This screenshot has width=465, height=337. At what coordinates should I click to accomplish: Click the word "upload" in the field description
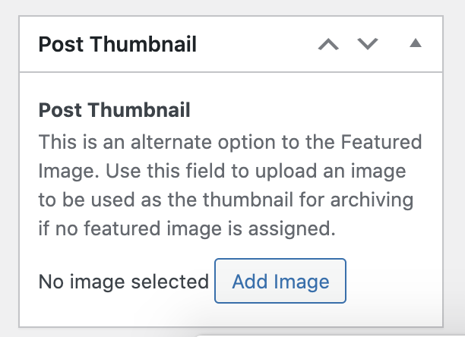pyautogui.click(x=300, y=172)
